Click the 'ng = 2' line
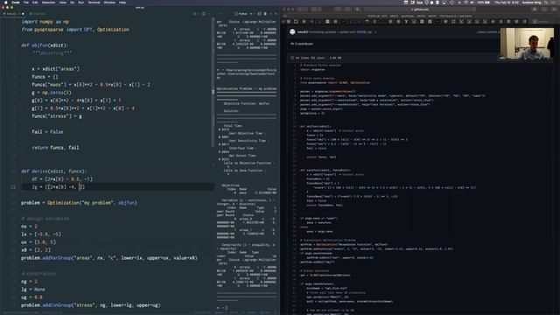 [x=29, y=281]
